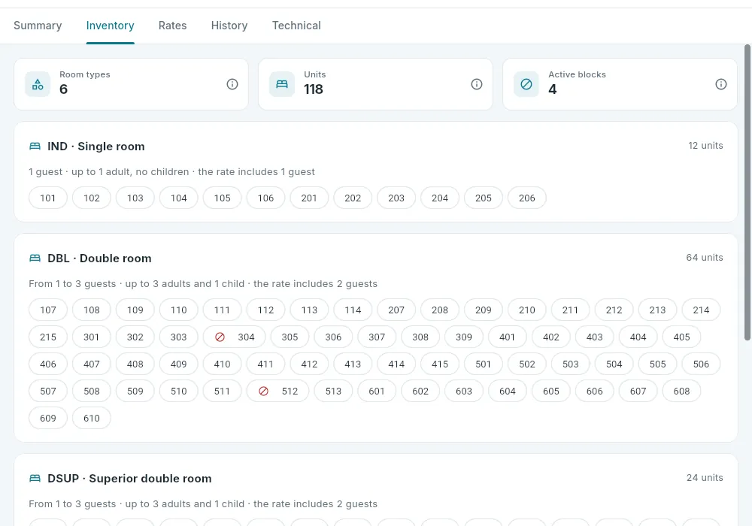The image size is (752, 526).
Task: Click the 'DSUP · Superior double room' heading
Action: pos(129,479)
